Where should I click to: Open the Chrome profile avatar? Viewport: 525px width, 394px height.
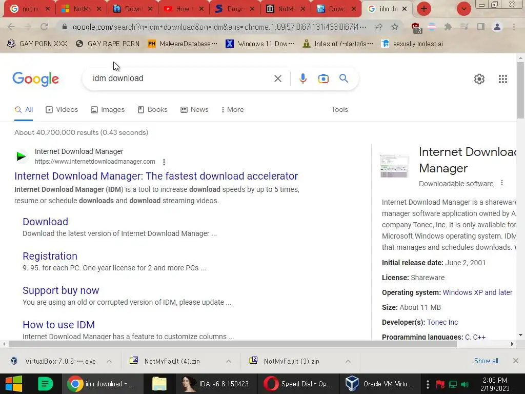click(497, 27)
